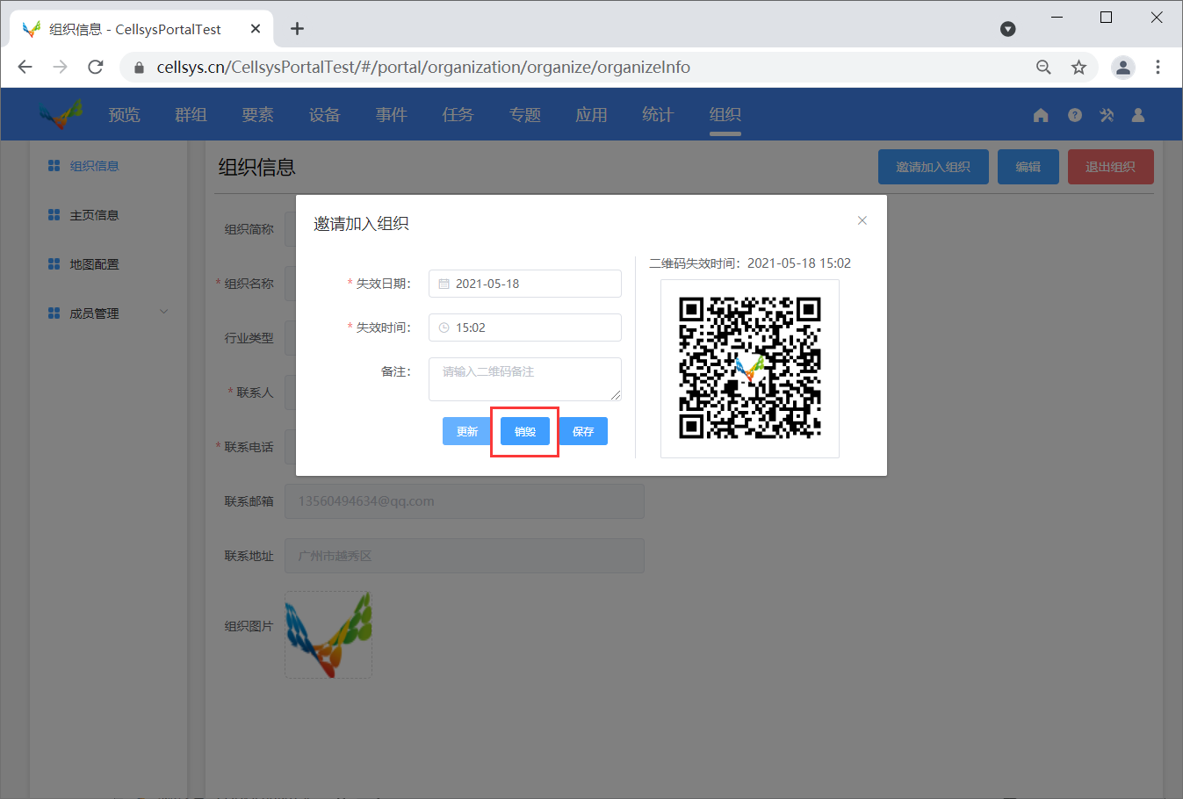The height and width of the screenshot is (799, 1183).
Task: Click the 编辑 edit button
Action: (x=1028, y=167)
